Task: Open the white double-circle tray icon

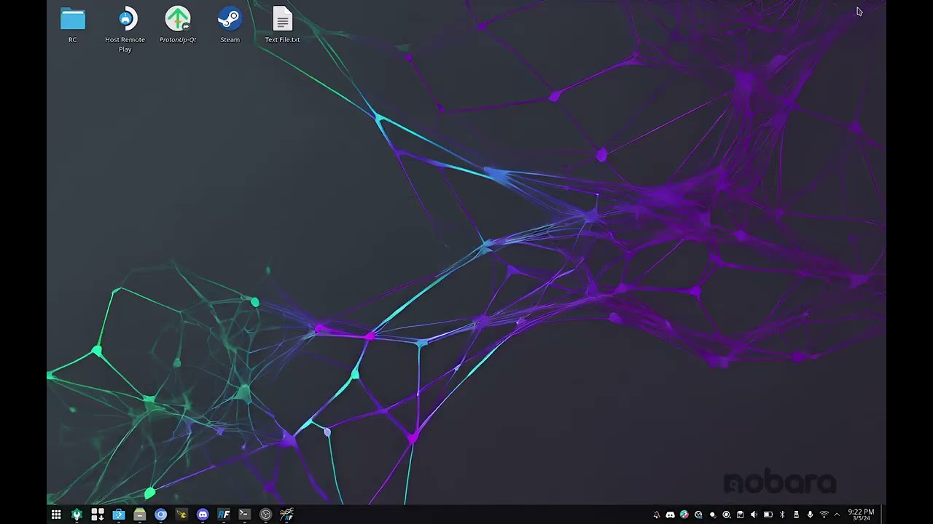Action: [x=713, y=515]
